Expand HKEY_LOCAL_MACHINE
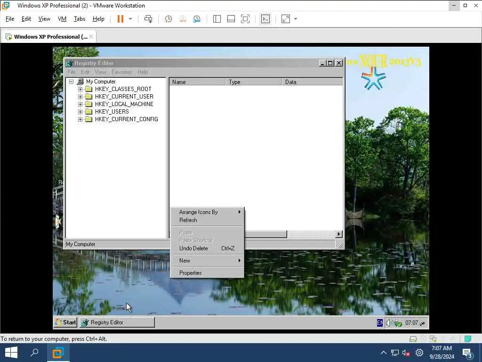This screenshot has height=362, width=482. (80, 104)
